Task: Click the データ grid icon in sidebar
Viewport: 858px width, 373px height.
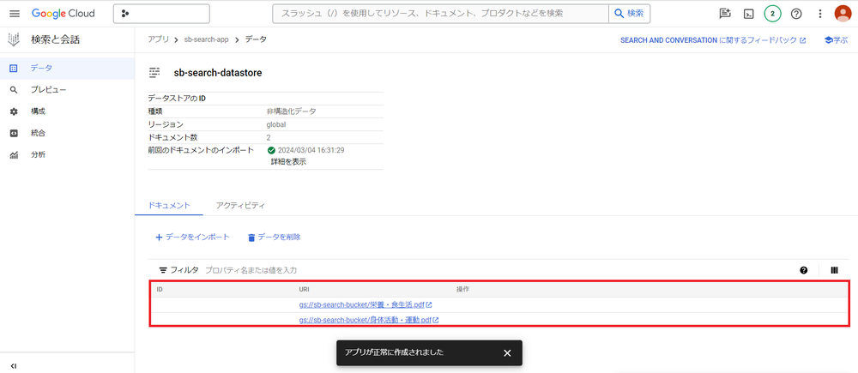Action: pyautogui.click(x=15, y=69)
